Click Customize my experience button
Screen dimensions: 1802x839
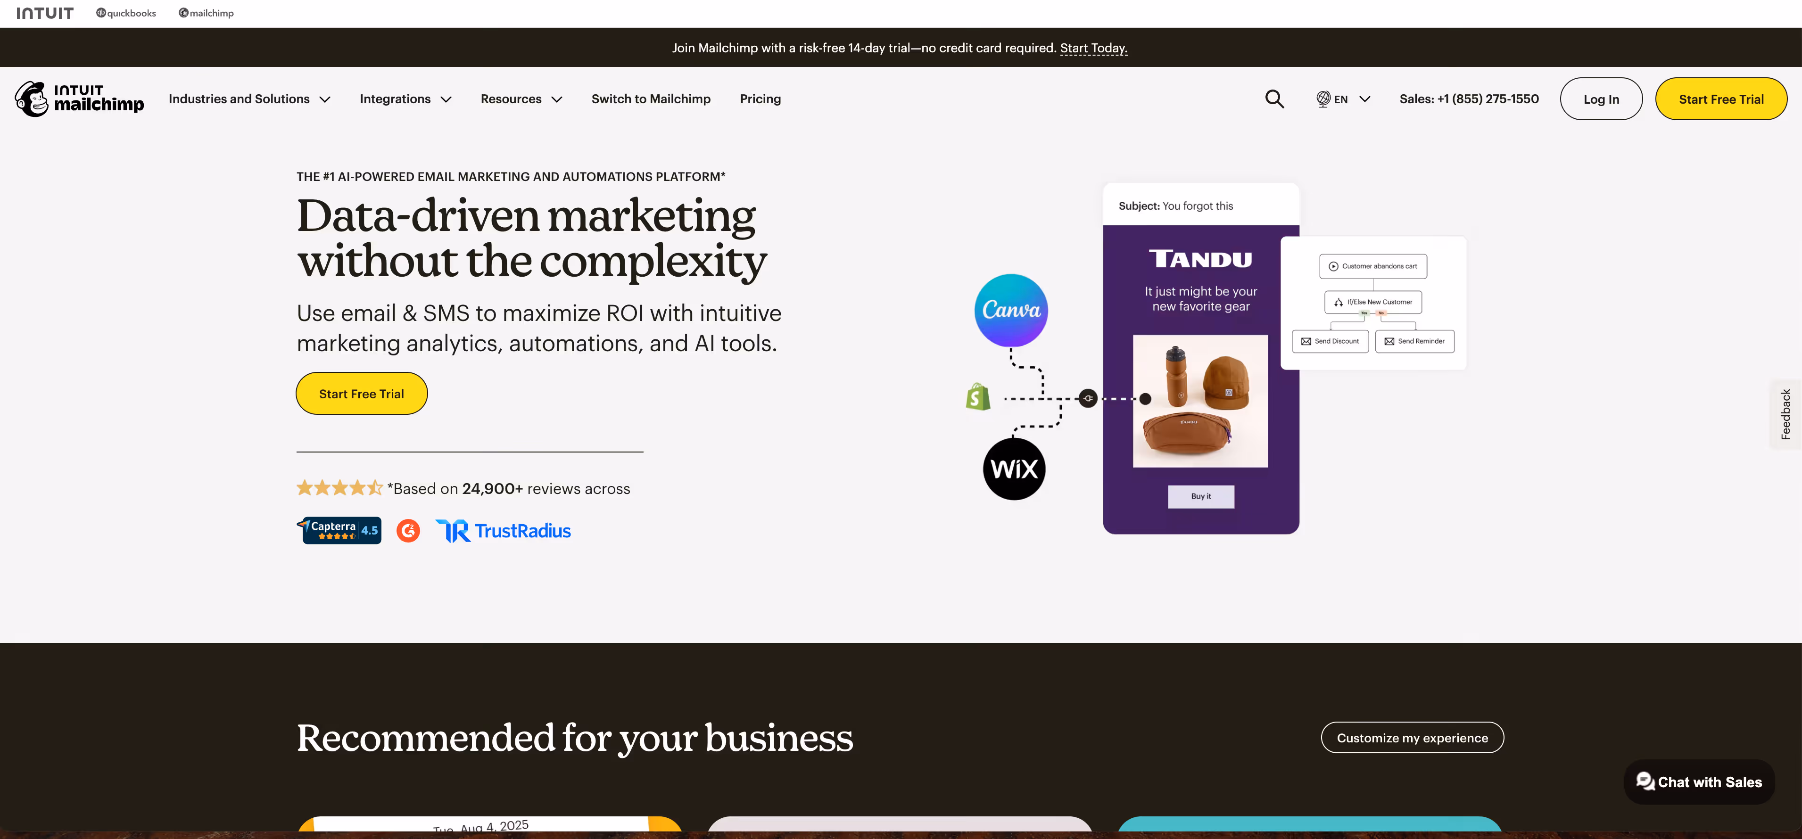pos(1413,738)
